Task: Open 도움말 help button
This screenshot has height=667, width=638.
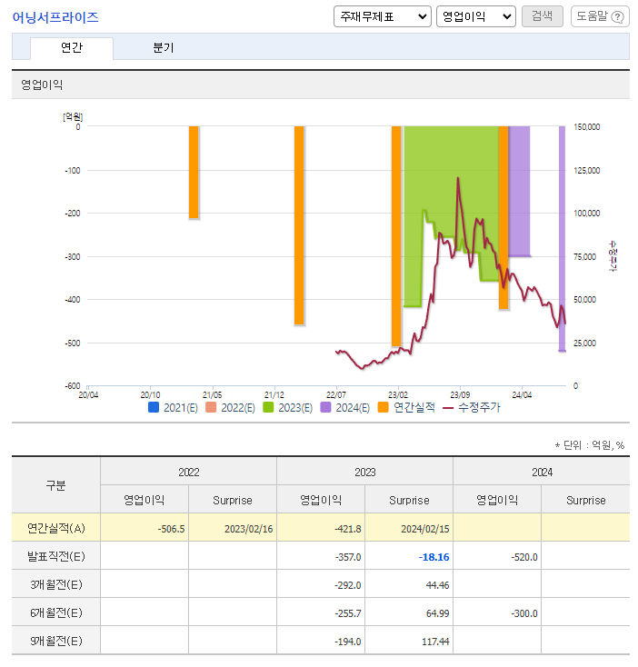Action: [600, 16]
